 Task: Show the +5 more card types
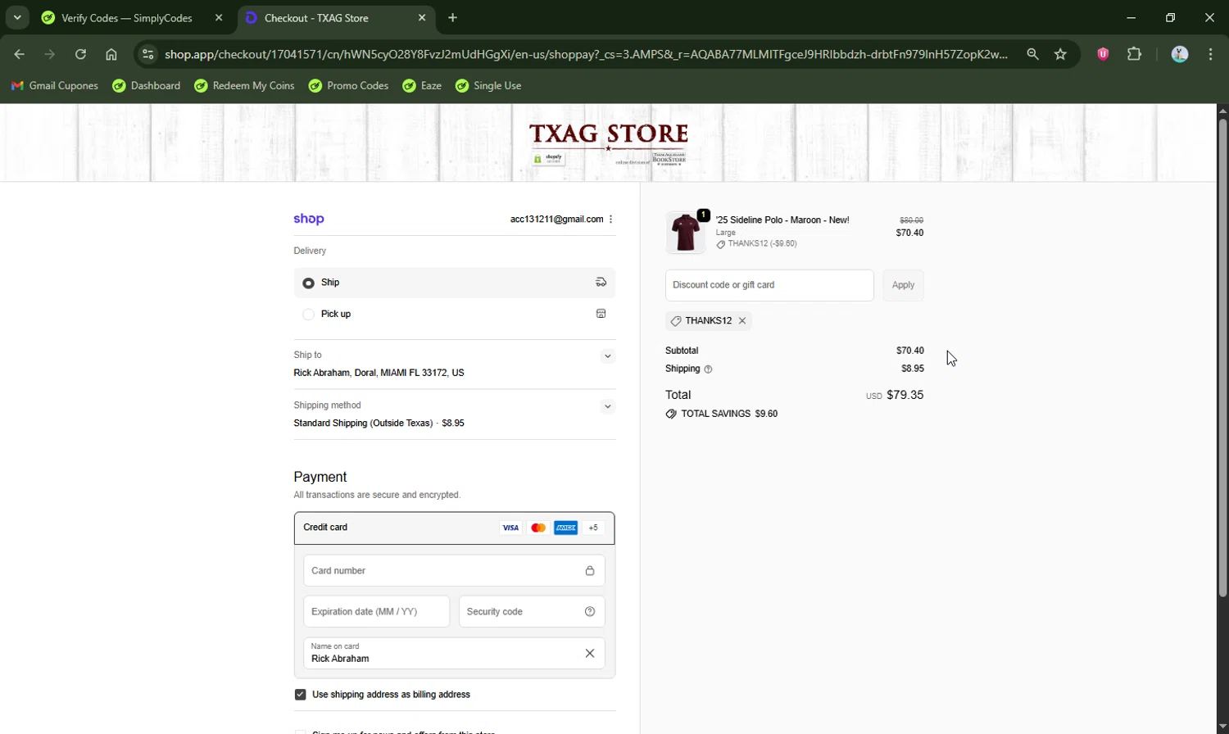(x=593, y=528)
